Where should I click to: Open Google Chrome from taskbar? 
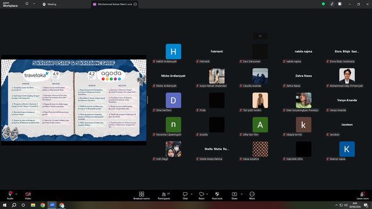point(42,205)
